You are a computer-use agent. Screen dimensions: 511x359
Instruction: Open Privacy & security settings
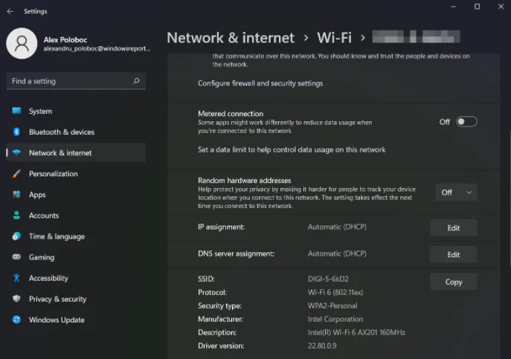[57, 299]
